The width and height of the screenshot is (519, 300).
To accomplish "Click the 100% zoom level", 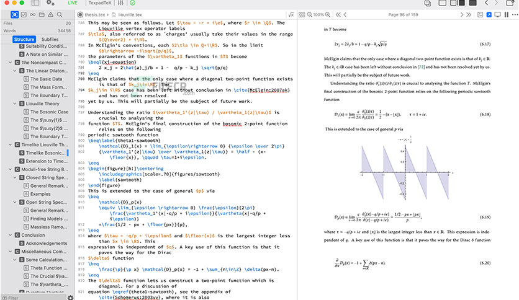I will click(x=318, y=15).
